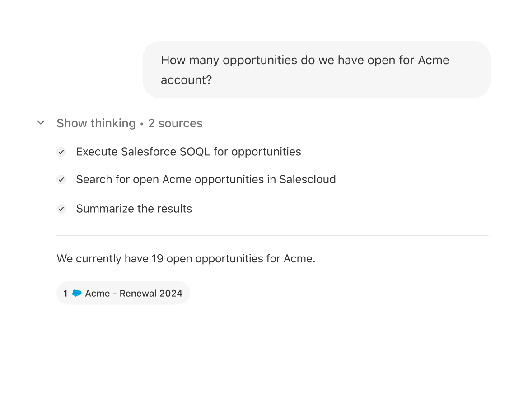Click the number "19" in the answer
This screenshot has height=406, width=528.
click(x=157, y=259)
